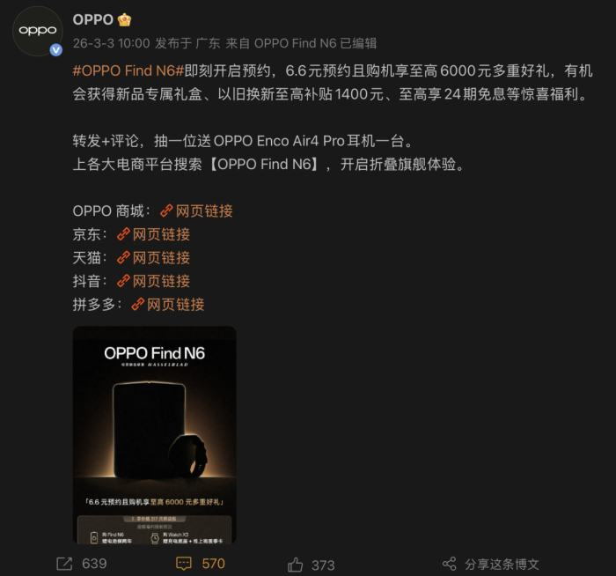Click the OPPO account name

pyautogui.click(x=93, y=19)
